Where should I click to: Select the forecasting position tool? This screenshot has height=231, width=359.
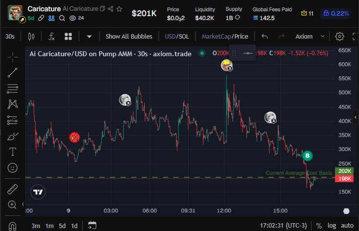tap(13, 120)
